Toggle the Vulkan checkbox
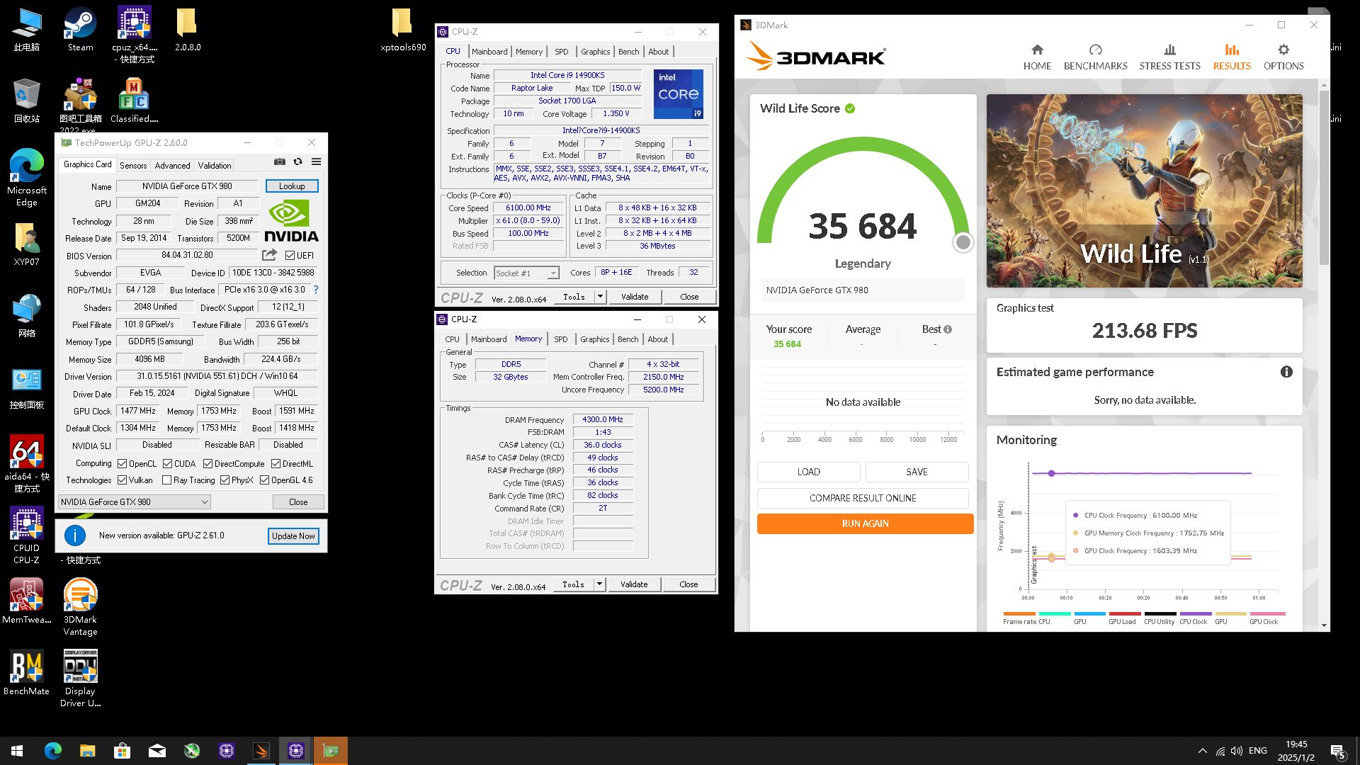This screenshot has width=1360, height=765. pos(122,480)
